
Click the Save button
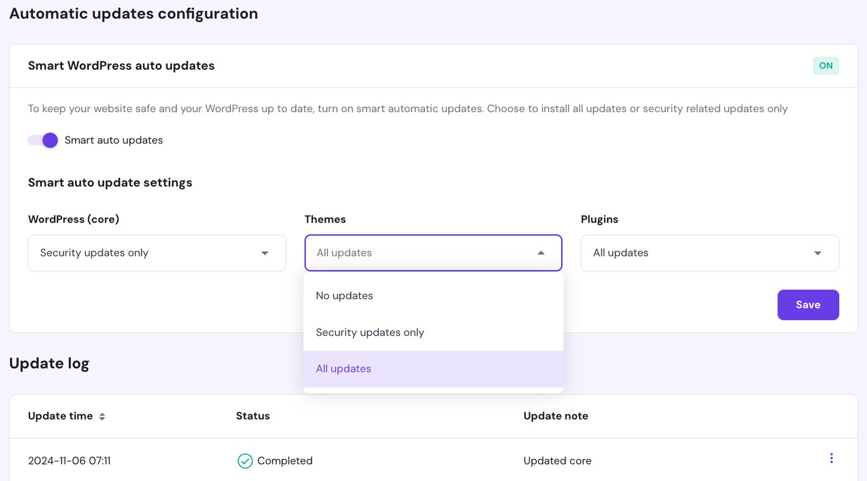pos(808,305)
